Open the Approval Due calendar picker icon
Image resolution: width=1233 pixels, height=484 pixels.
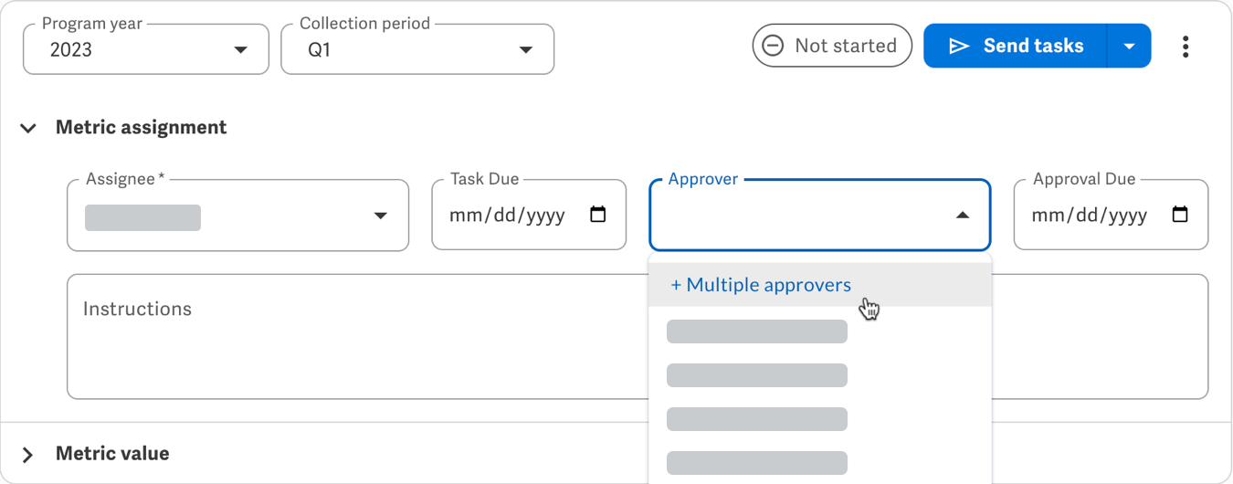pyautogui.click(x=1180, y=216)
